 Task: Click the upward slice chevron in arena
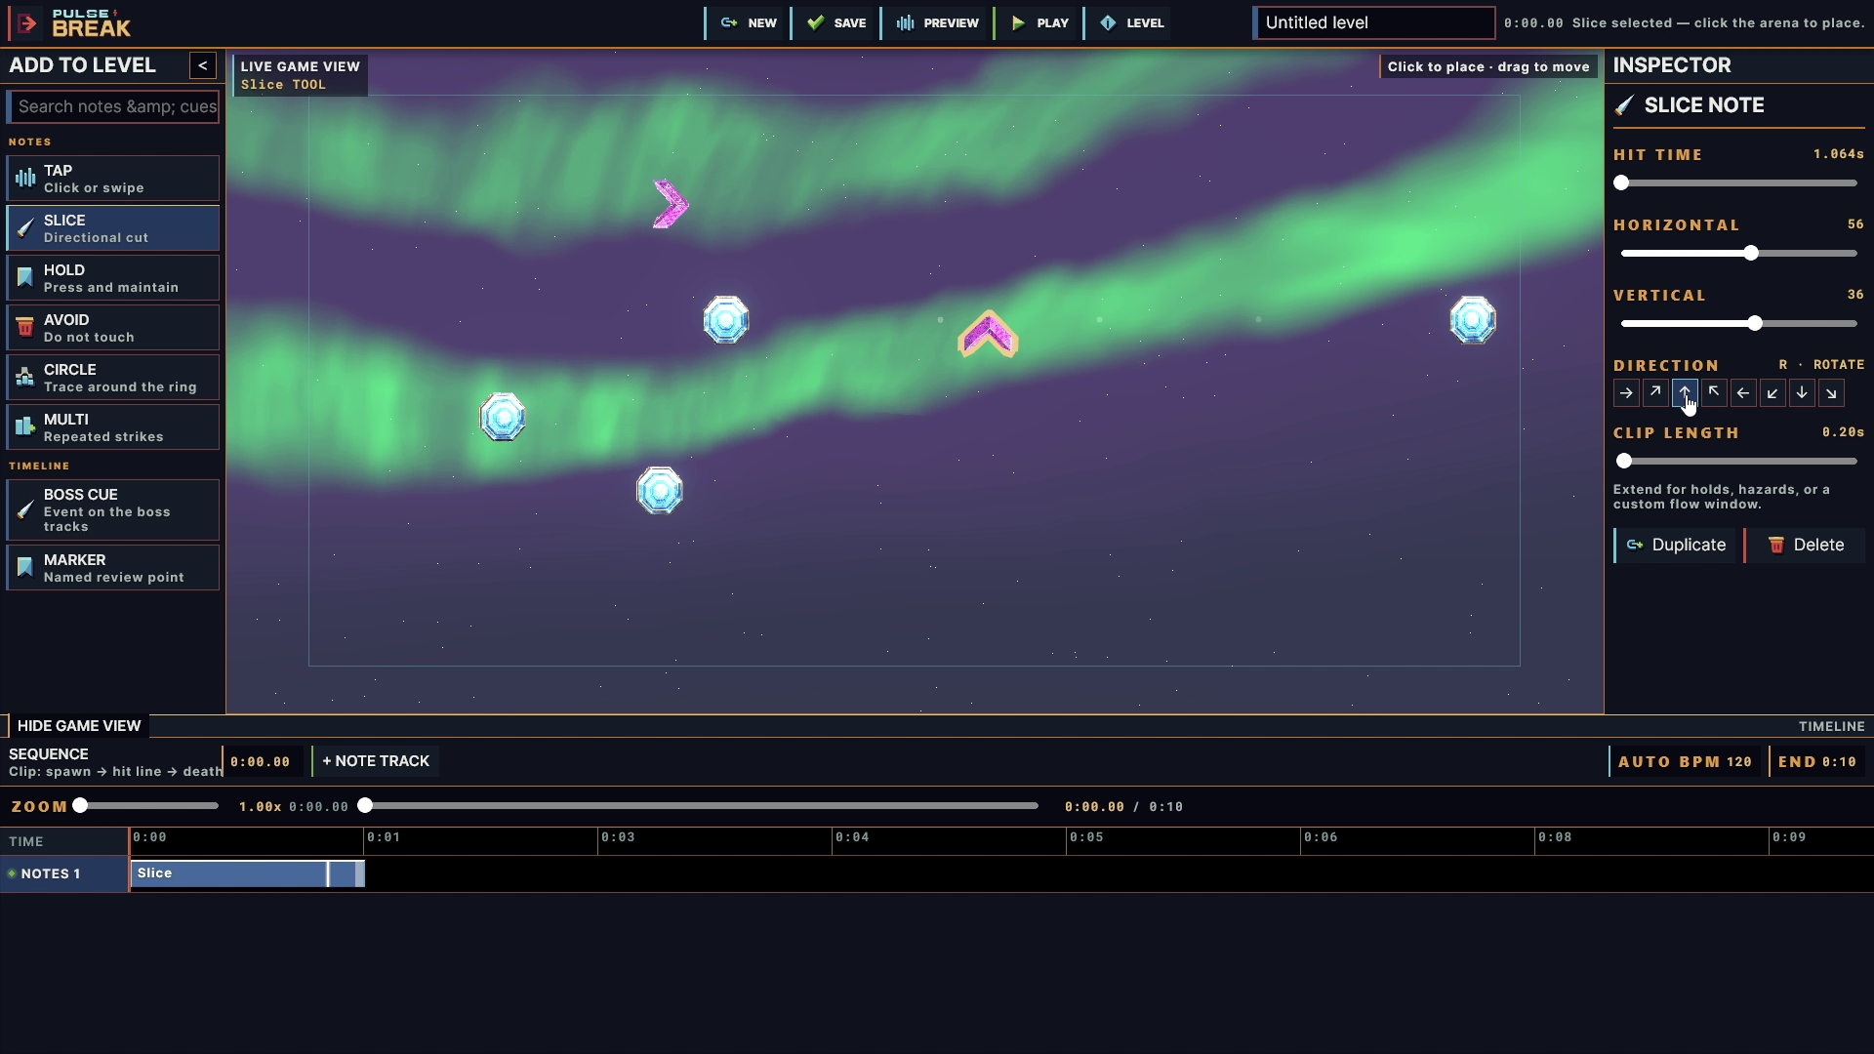tap(988, 334)
